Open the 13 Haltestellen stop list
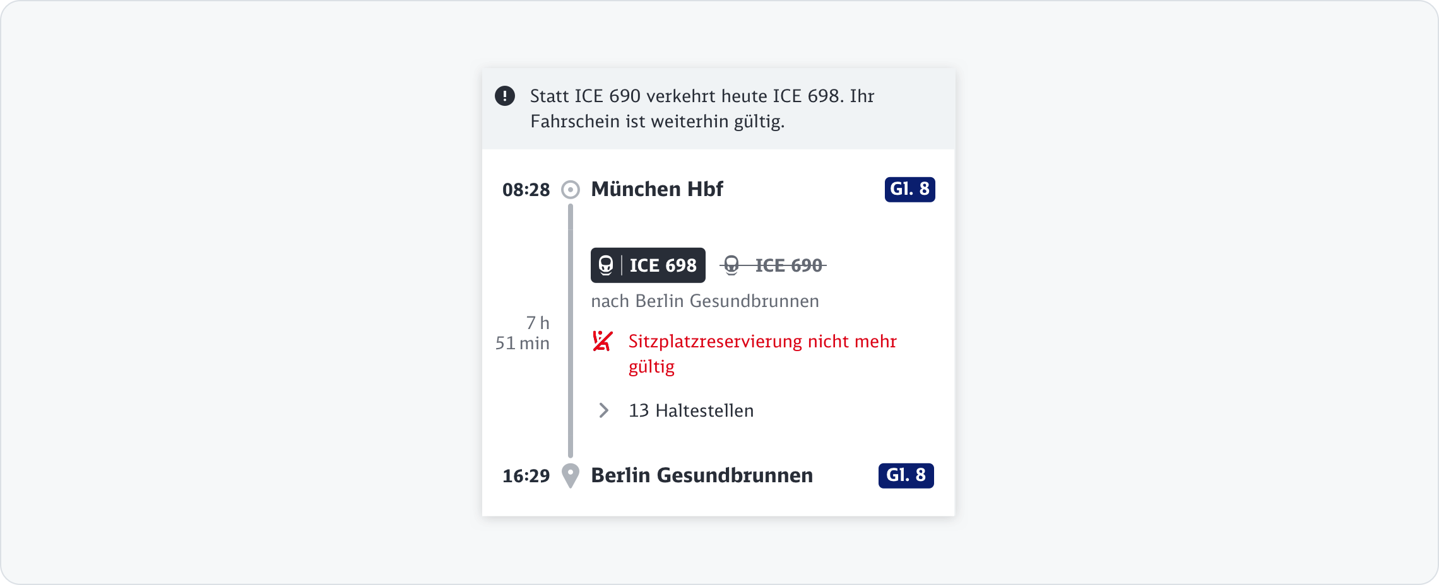 click(x=691, y=410)
